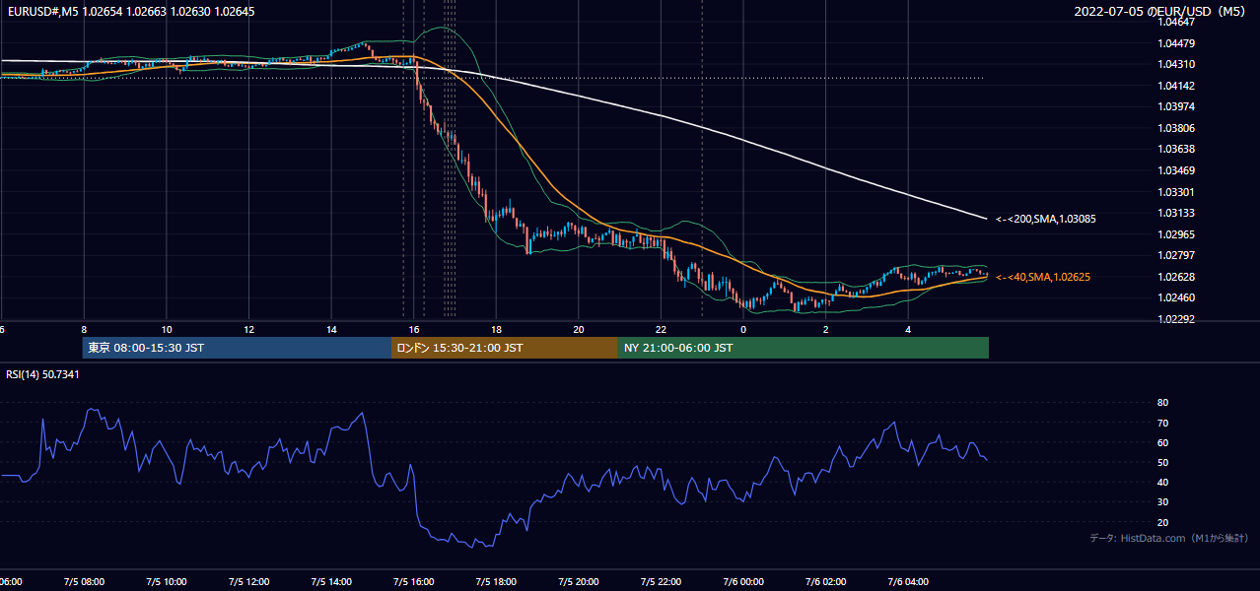Click the 7/5 08:00 bottom time label
This screenshot has height=591, width=1260.
(x=83, y=581)
